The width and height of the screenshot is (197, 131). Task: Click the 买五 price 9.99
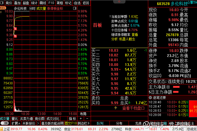[x=115, y=69]
